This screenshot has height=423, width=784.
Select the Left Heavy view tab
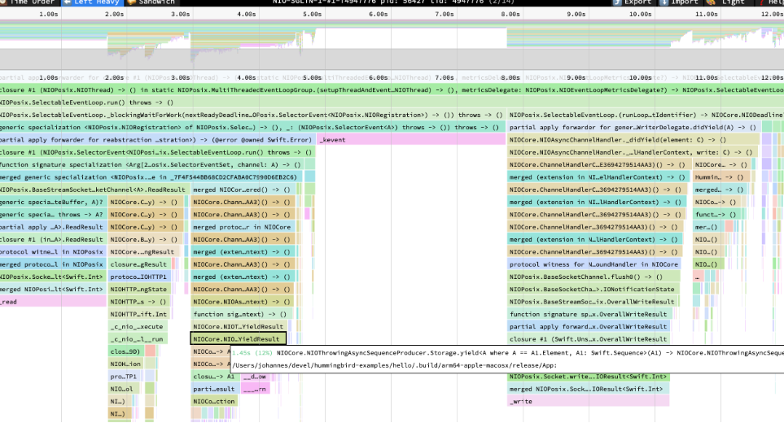point(91,2)
